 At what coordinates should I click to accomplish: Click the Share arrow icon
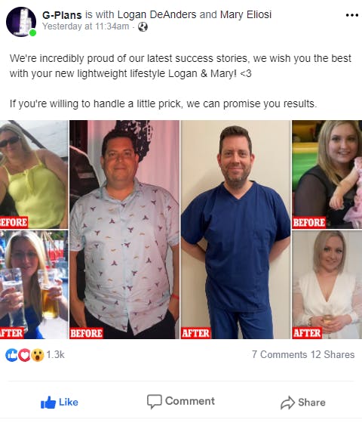pos(287,403)
